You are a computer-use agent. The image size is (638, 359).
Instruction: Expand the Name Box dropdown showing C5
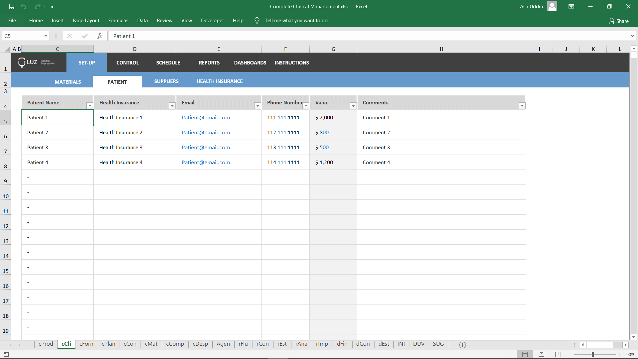[x=46, y=36]
